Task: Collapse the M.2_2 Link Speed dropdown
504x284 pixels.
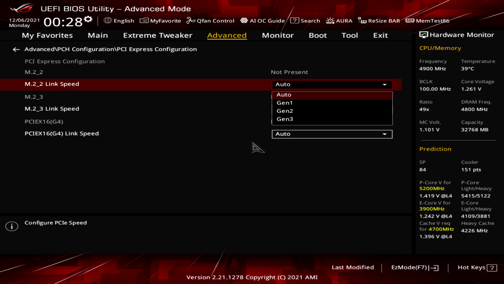Action: click(x=332, y=85)
